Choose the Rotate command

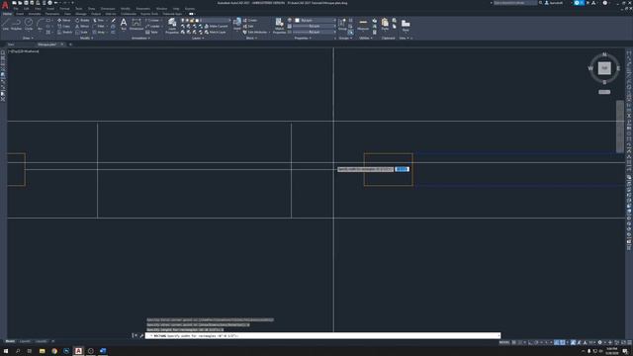(x=82, y=20)
